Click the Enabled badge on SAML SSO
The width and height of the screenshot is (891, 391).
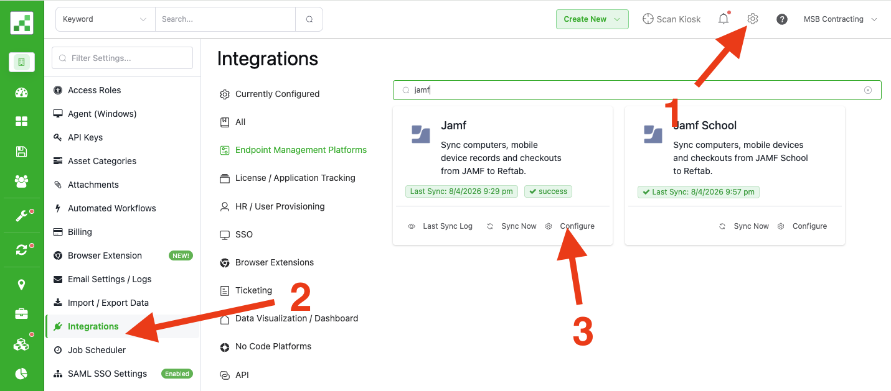(177, 374)
